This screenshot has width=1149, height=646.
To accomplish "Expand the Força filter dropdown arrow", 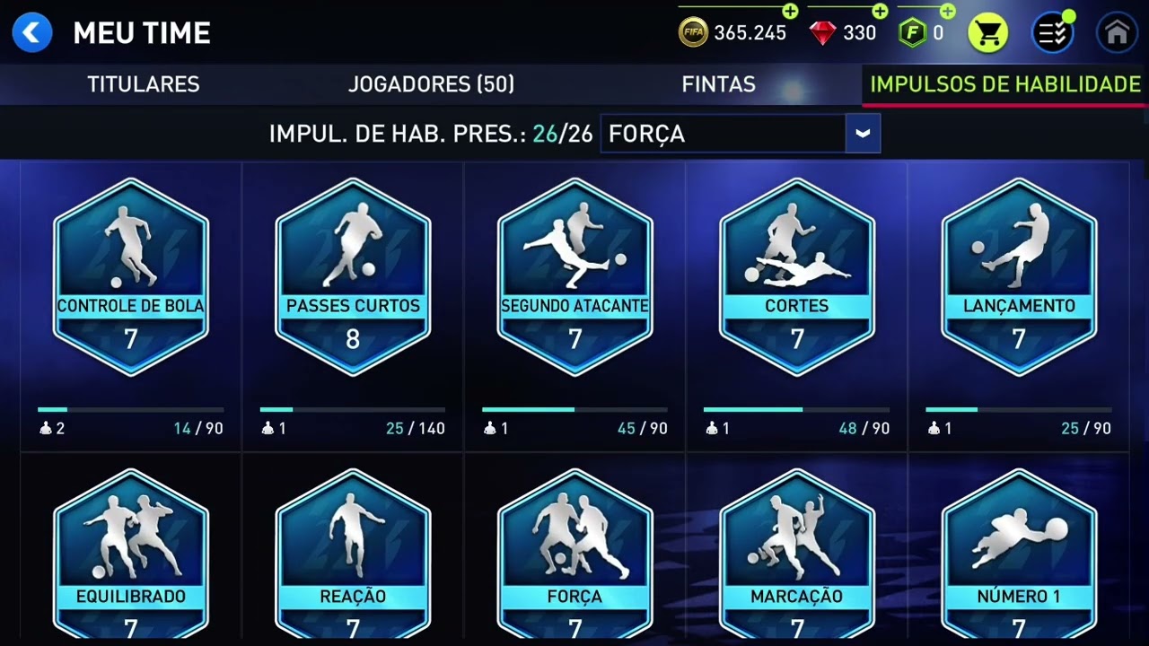I will (863, 134).
